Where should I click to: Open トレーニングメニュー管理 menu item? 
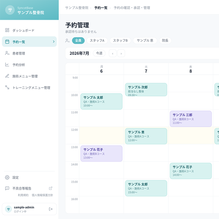(29, 88)
